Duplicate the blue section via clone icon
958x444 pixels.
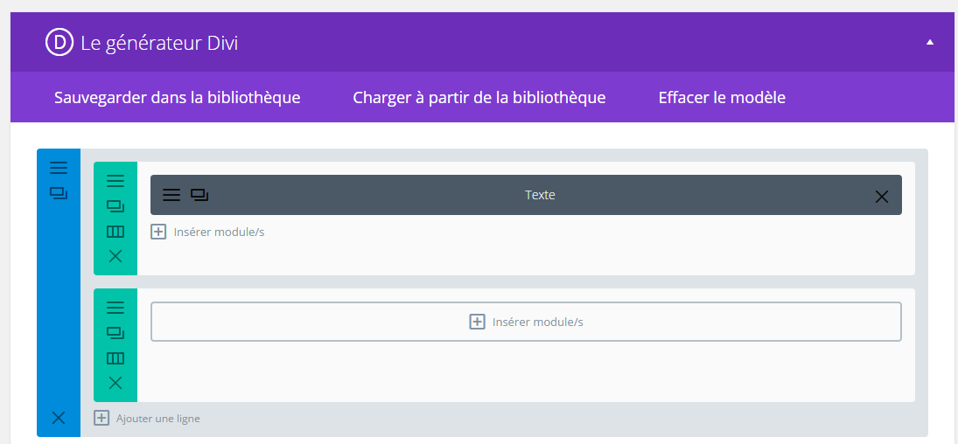click(59, 192)
